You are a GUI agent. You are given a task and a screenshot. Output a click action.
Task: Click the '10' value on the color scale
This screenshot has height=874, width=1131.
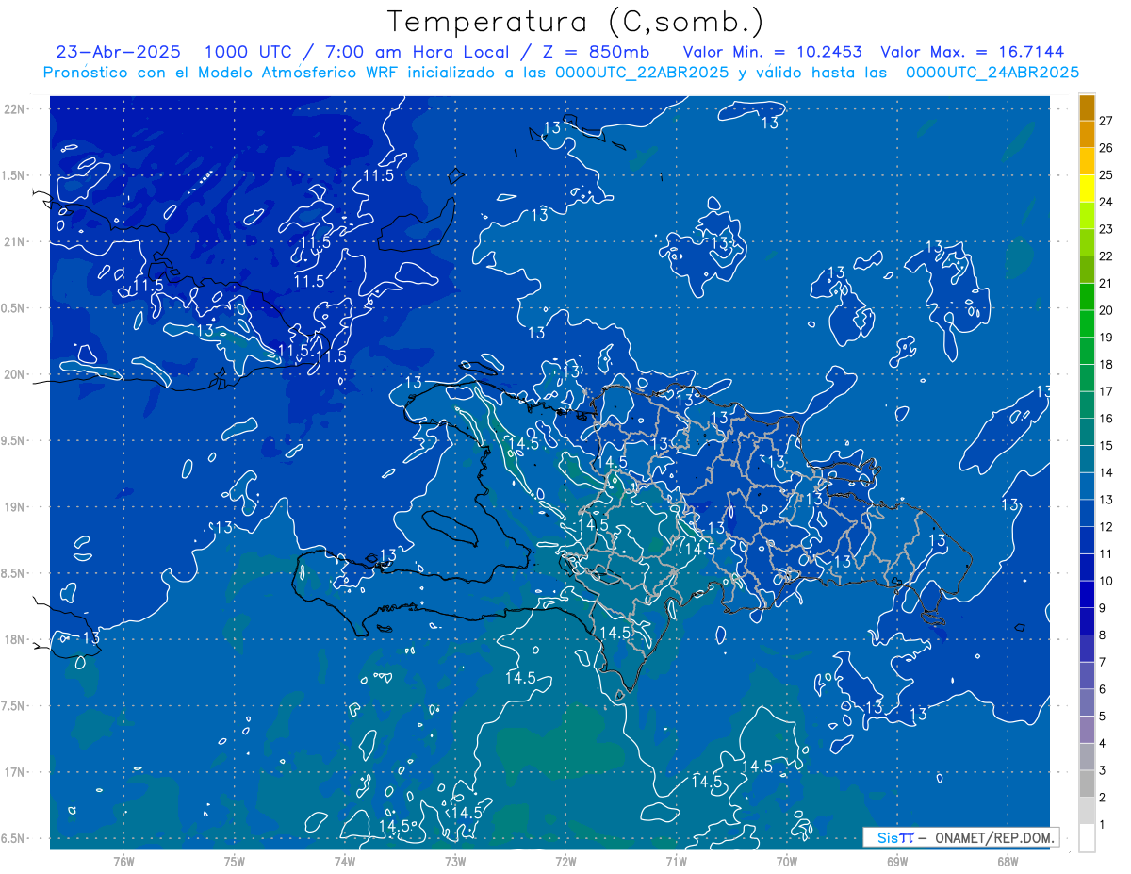point(1106,581)
